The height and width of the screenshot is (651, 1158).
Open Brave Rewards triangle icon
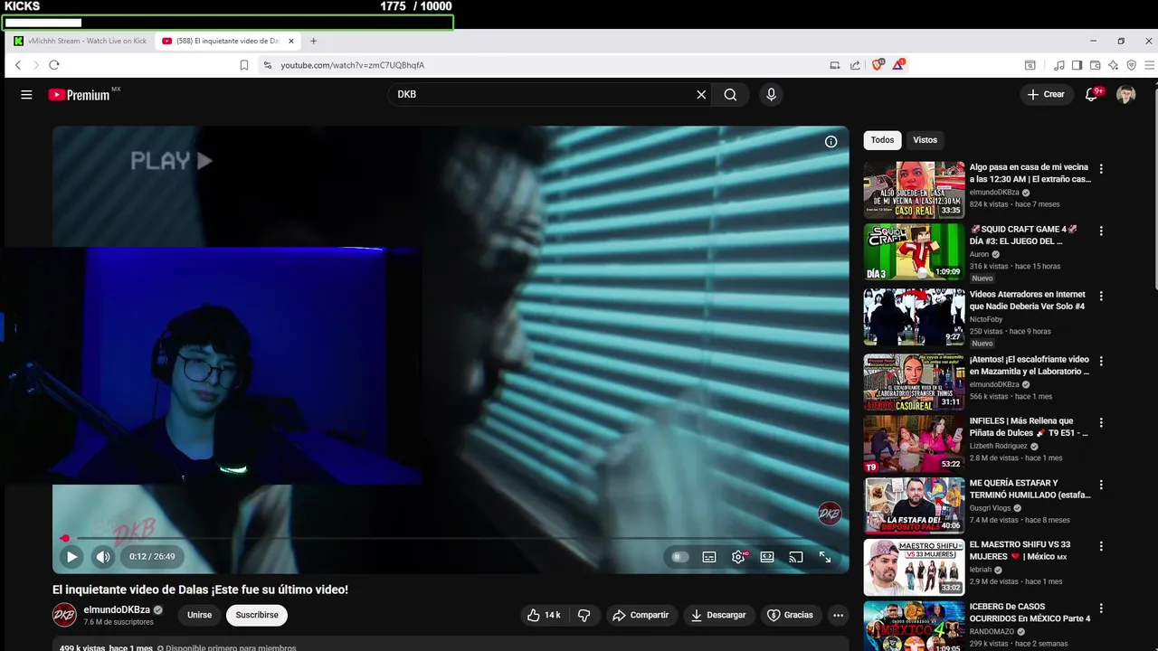(x=898, y=65)
